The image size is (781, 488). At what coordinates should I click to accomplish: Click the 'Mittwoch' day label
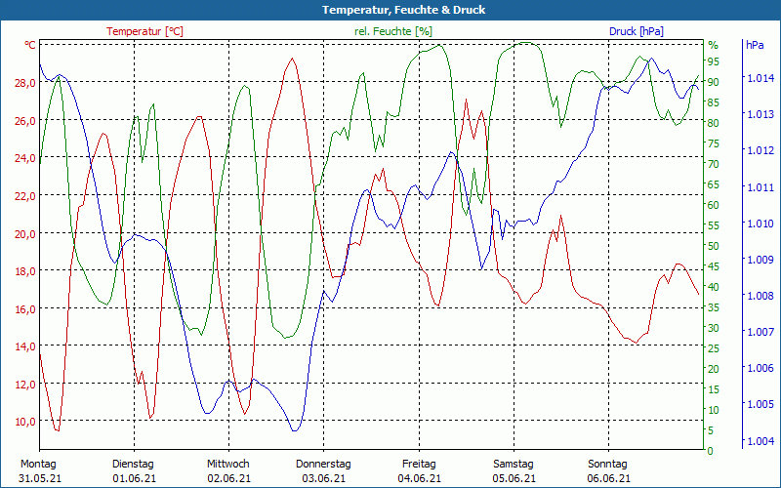click(x=228, y=465)
